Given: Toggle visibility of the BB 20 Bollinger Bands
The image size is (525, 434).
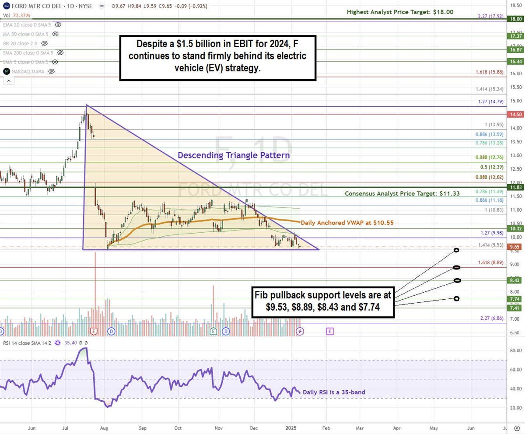Looking at the screenshot, I should [44, 43].
